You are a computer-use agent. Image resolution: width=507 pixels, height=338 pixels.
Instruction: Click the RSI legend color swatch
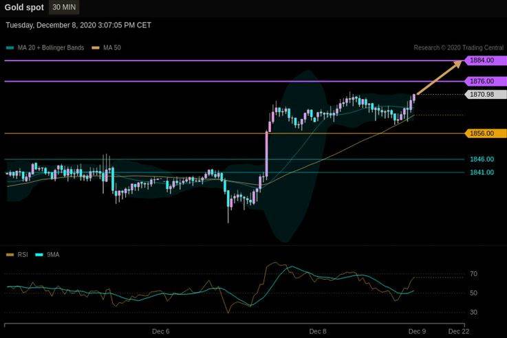pyautogui.click(x=10, y=255)
